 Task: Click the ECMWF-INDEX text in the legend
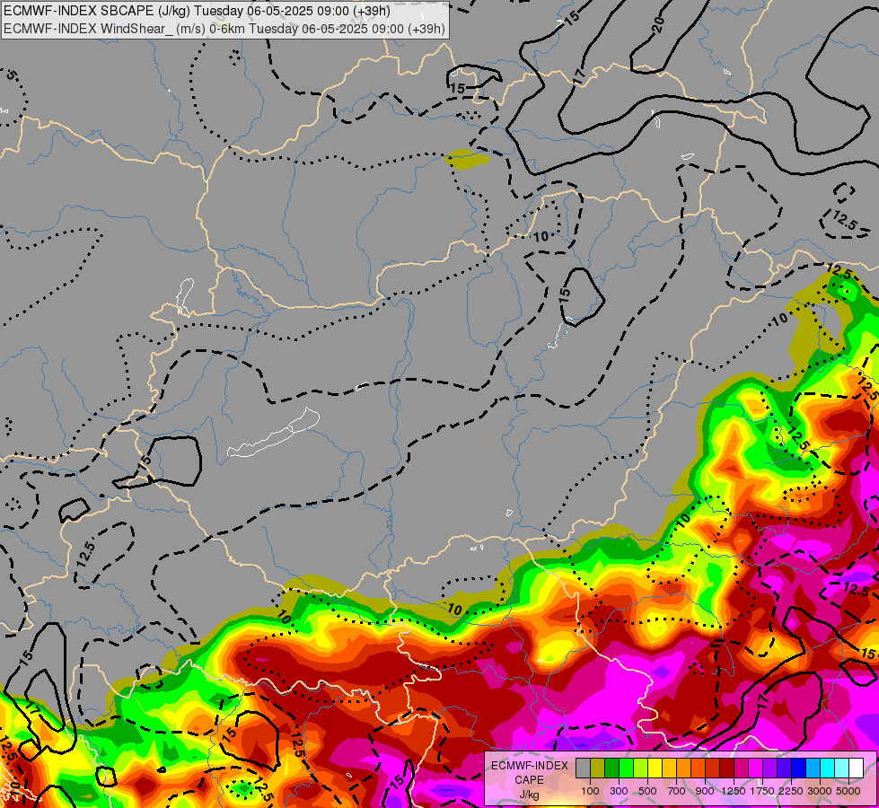coord(529,766)
